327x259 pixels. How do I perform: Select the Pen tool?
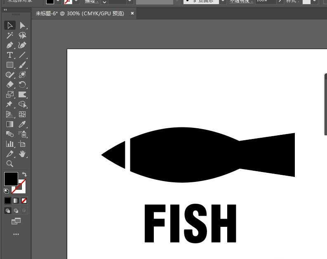click(x=10, y=45)
